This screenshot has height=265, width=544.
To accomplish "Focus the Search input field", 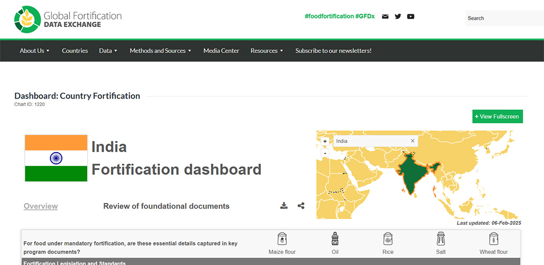I will point(505,18).
